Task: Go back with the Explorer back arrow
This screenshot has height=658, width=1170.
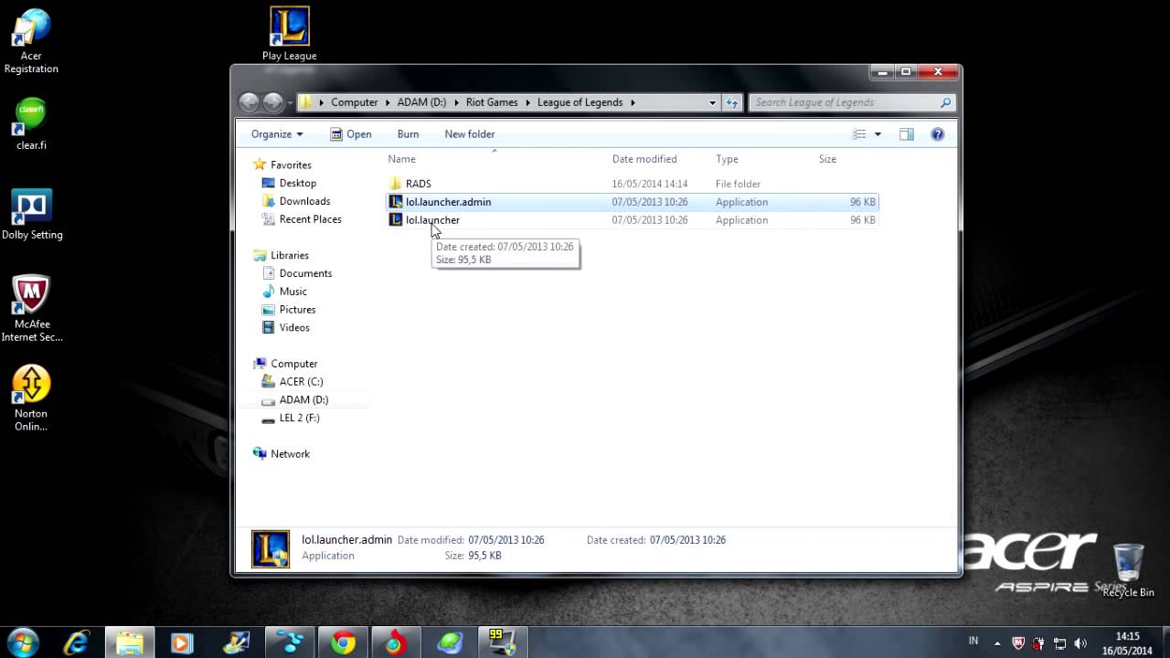Action: (249, 102)
